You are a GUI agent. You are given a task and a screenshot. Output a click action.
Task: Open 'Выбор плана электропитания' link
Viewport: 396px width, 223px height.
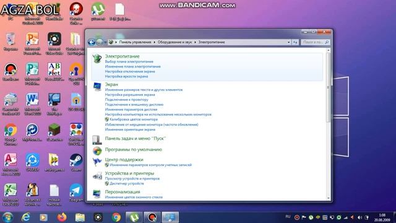pos(129,61)
